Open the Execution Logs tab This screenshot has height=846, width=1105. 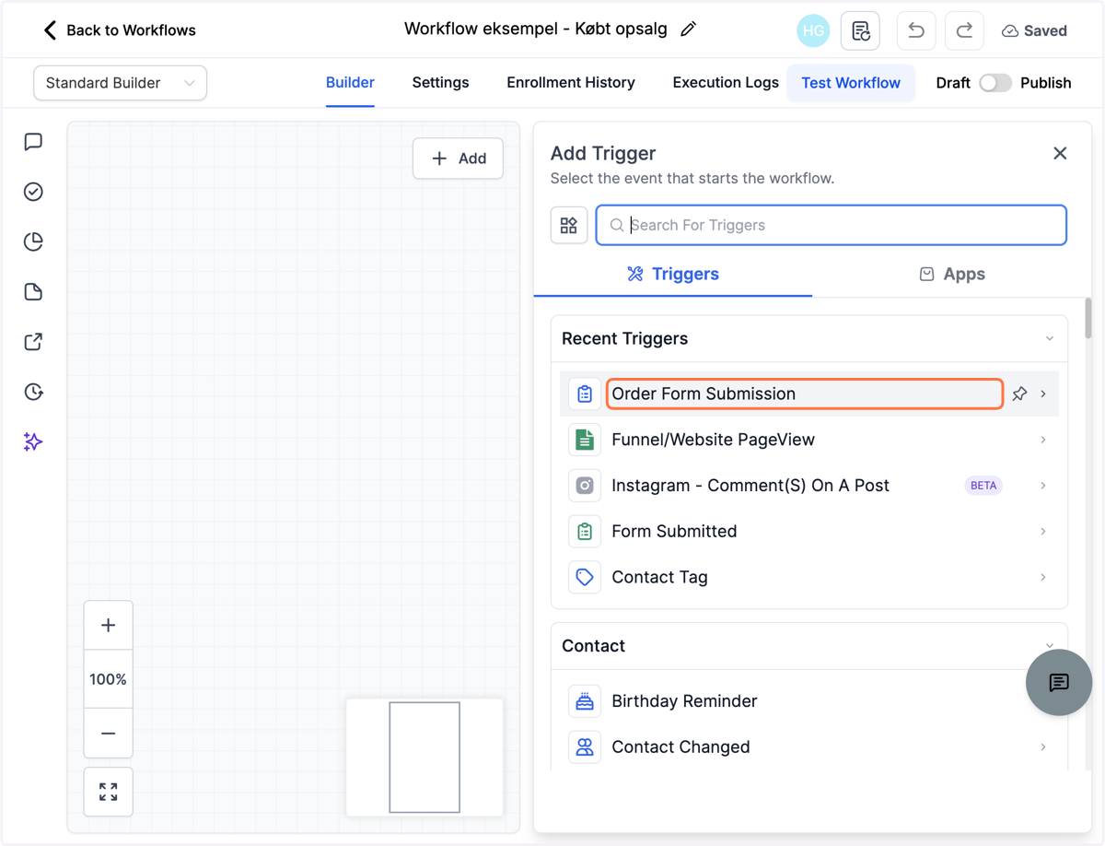pyautogui.click(x=726, y=83)
